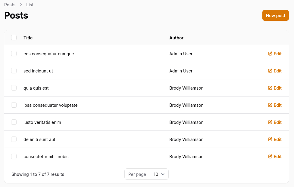This screenshot has width=294, height=187.
Task: Open the Per page dropdown showing 10
Action: 159,174
